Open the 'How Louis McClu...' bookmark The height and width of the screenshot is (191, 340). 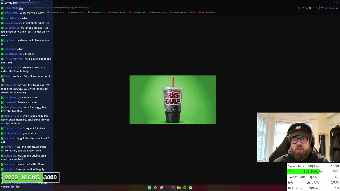(117, 12)
